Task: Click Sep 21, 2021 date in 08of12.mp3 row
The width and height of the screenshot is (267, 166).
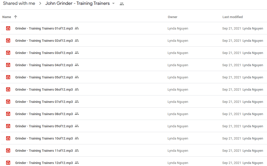Action: click(232, 114)
